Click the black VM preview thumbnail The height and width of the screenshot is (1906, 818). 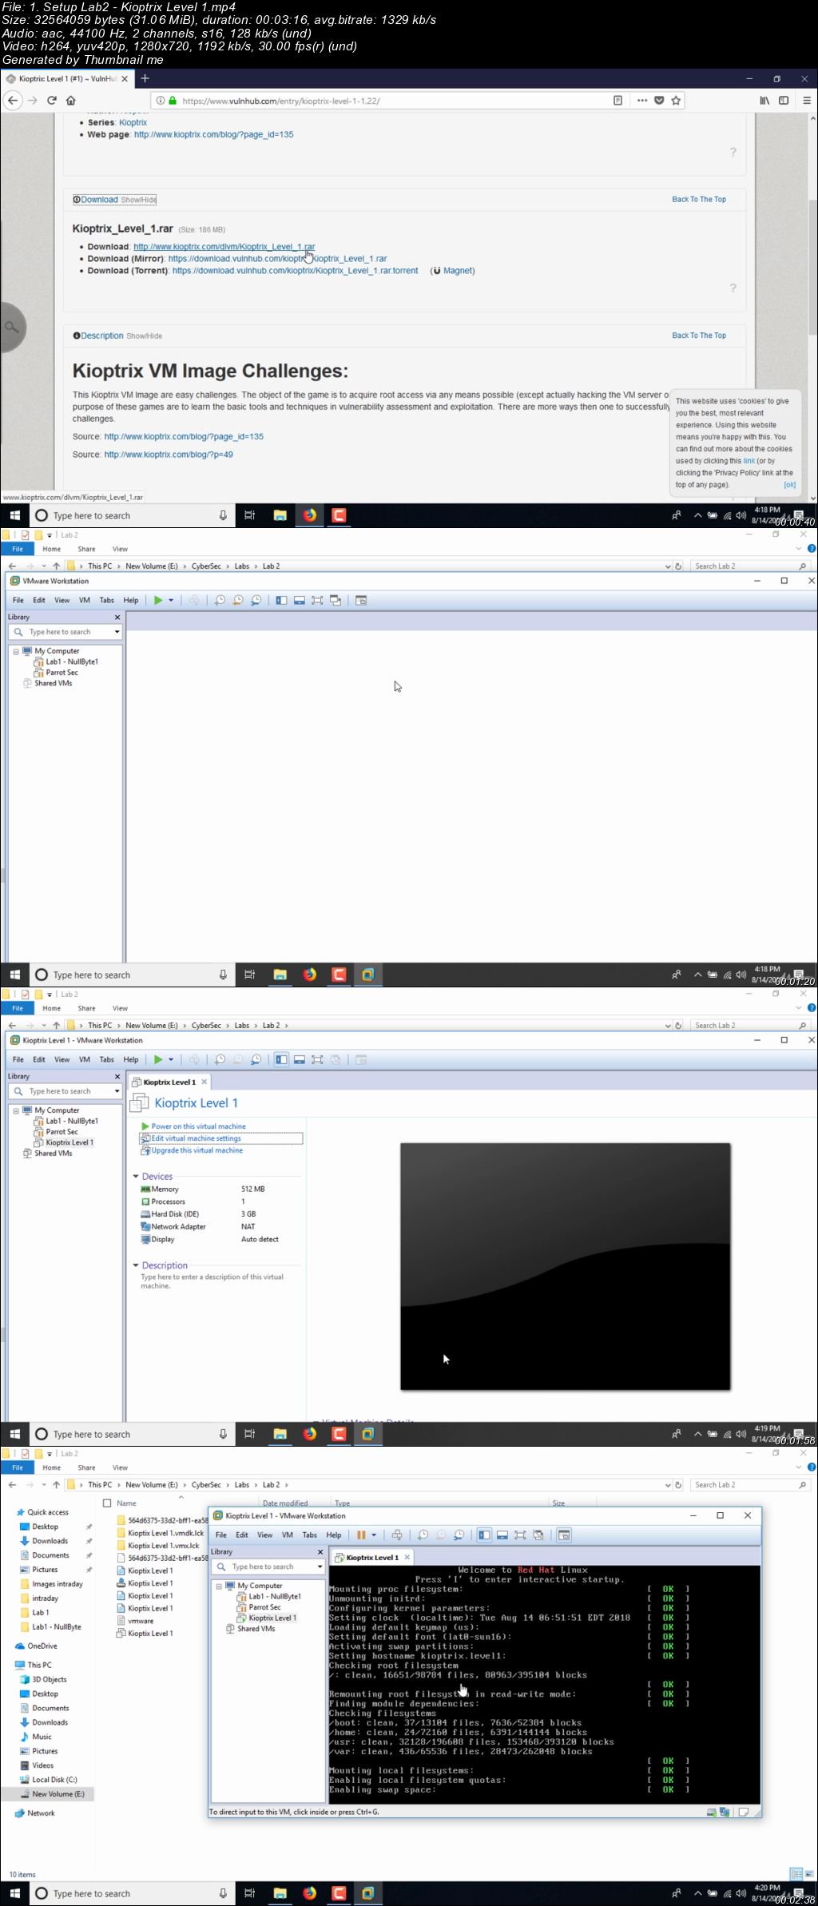[x=565, y=1266]
